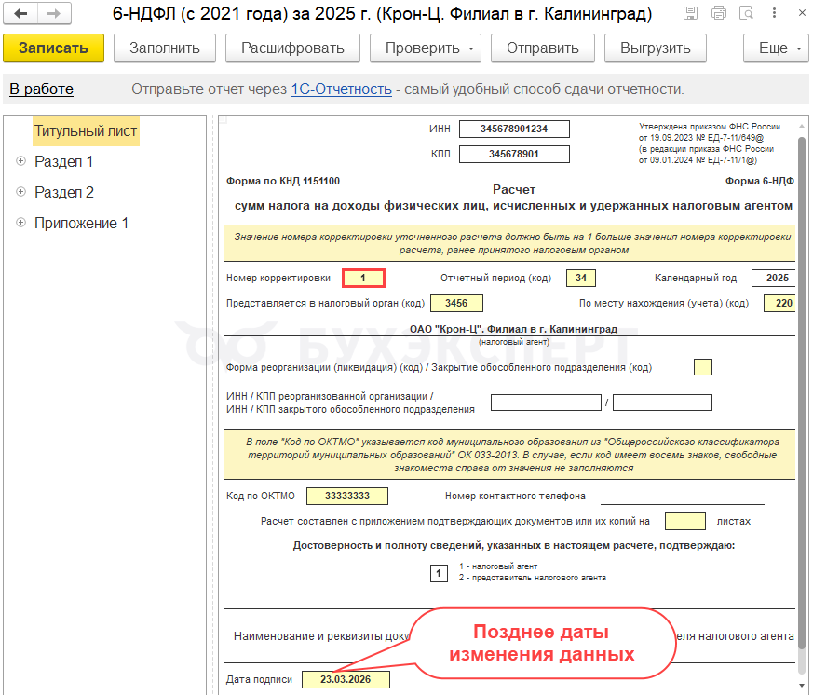Select Титульный лист in the section tree
813x695 pixels.
tap(86, 130)
